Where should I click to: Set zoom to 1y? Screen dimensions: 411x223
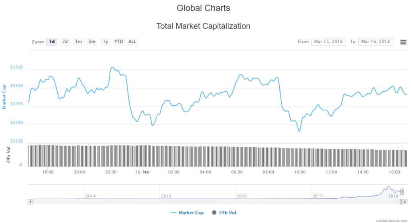(x=105, y=42)
